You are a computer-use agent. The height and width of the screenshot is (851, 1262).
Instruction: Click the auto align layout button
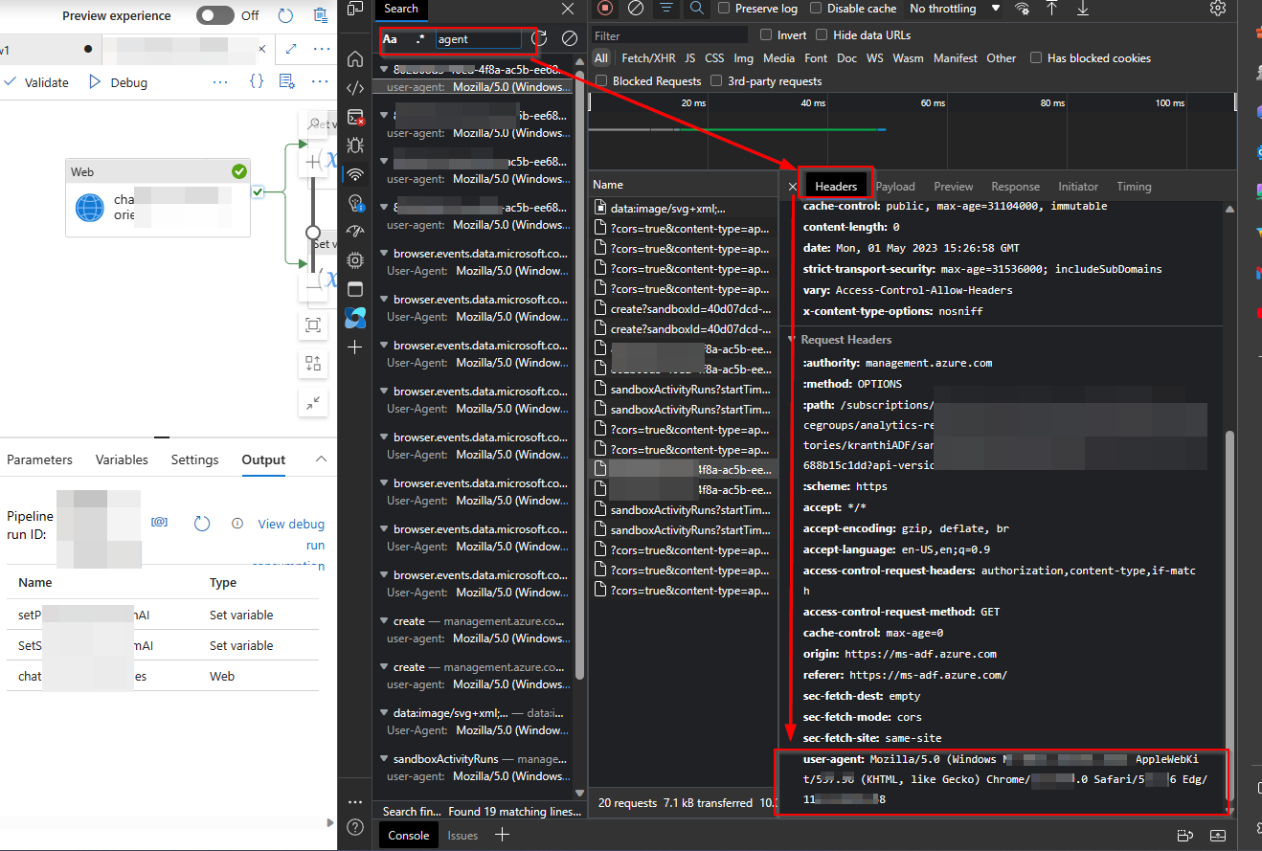point(313,364)
